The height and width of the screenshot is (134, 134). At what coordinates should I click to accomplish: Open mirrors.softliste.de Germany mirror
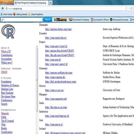pyautogui.click(x=59, y=73)
